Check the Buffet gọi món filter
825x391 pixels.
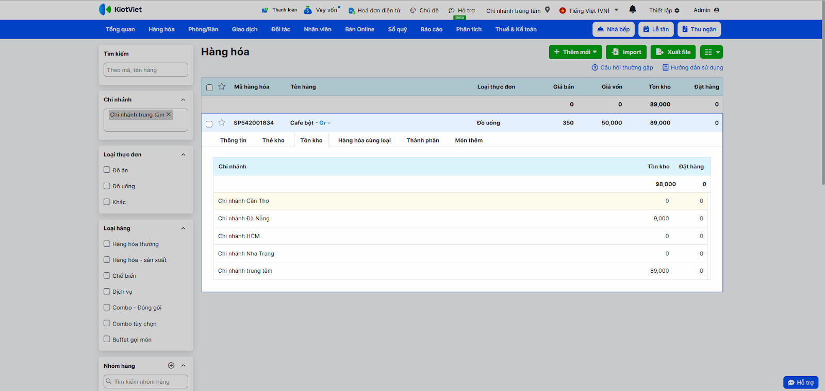(x=107, y=339)
